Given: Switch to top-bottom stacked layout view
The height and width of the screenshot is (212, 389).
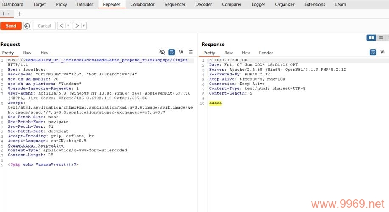Looking at the screenshot, I should point(381,38).
